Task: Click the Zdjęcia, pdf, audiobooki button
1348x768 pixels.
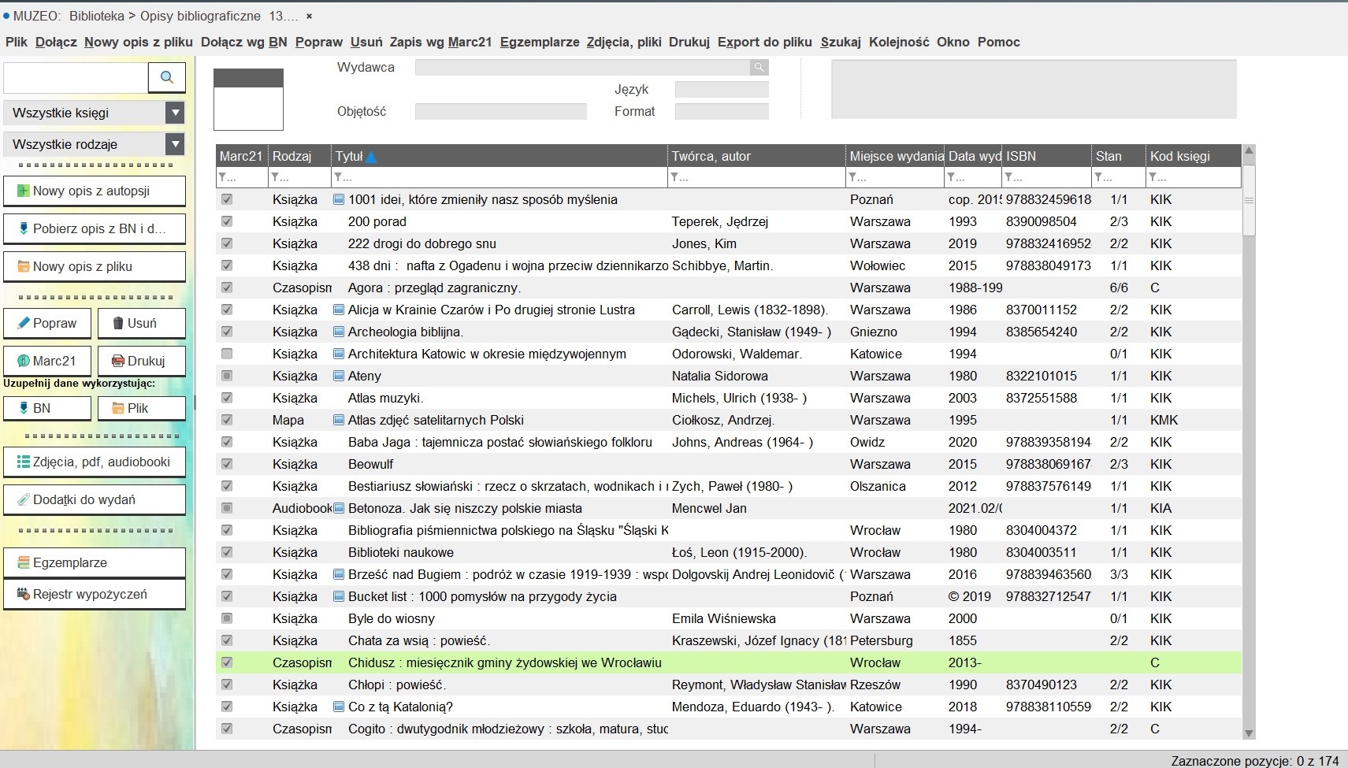Action: [x=95, y=462]
